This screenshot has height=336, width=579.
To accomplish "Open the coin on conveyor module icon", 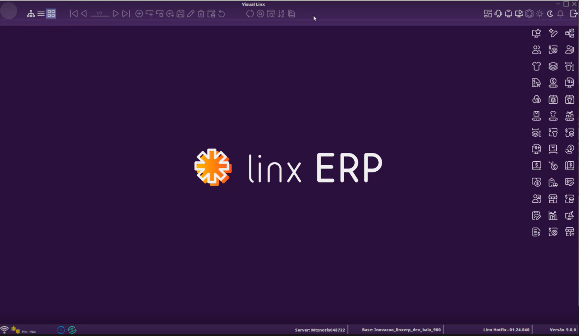I will pyautogui.click(x=553, y=83).
